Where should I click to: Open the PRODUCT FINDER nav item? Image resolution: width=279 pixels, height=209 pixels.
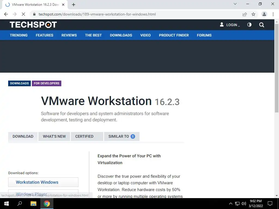tap(174, 35)
